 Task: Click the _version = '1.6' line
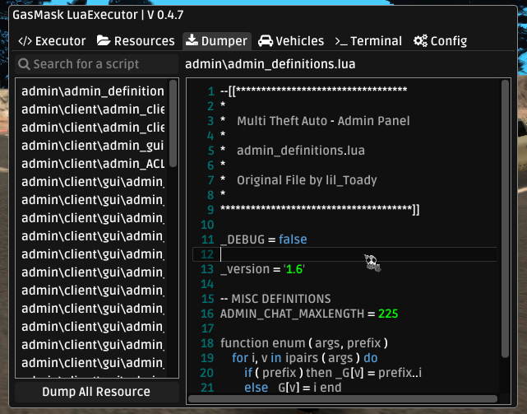(262, 269)
